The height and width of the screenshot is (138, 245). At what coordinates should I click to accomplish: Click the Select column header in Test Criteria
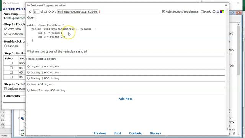click(9, 58)
